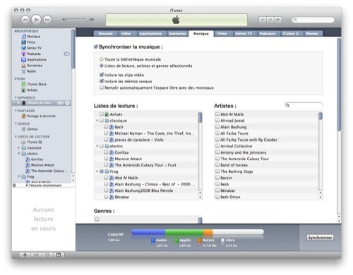Open the Séries TV tab
Image resolution: width=353 pixels, height=275 pixels.
click(x=244, y=34)
